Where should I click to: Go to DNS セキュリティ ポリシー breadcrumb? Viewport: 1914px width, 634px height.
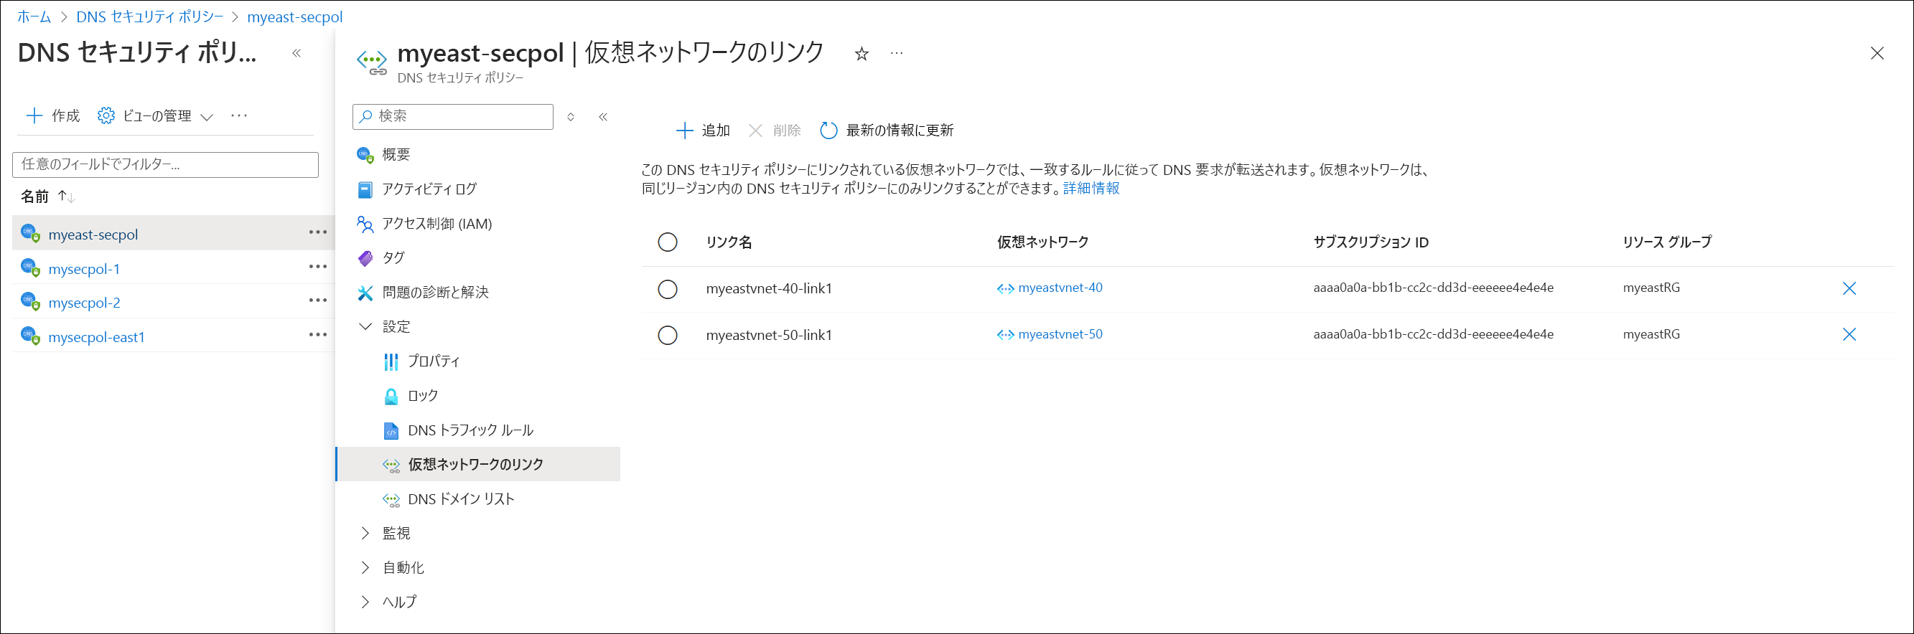coord(149,16)
